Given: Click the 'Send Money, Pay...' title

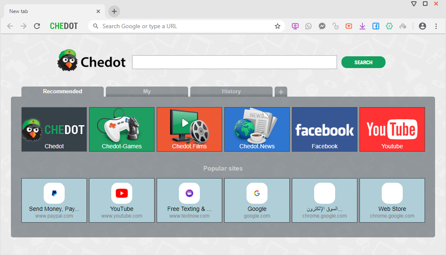Looking at the screenshot, I should point(54,209).
